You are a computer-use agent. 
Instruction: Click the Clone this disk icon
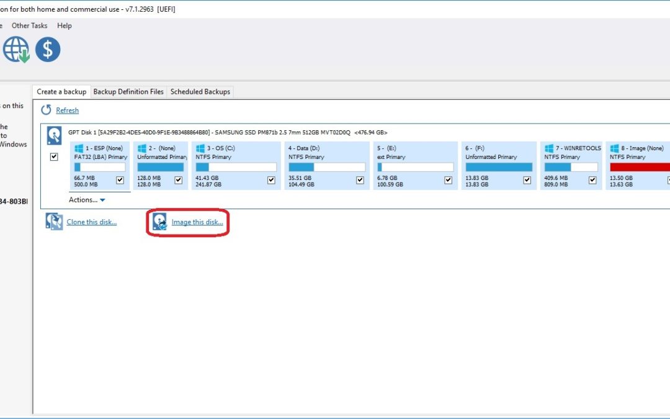coord(55,222)
